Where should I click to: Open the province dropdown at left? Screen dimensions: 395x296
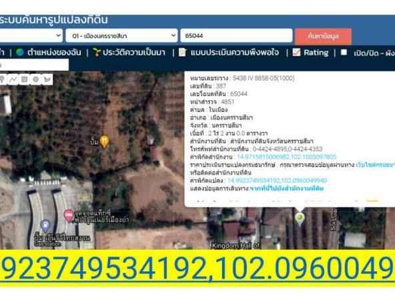click(x=31, y=36)
